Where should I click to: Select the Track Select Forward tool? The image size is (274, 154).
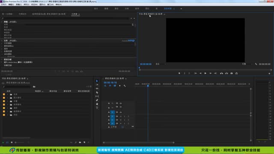pyautogui.click(x=97, y=85)
